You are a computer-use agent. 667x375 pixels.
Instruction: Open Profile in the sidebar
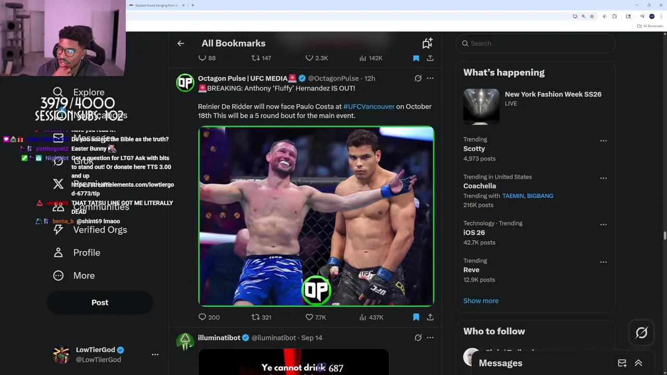point(77,253)
